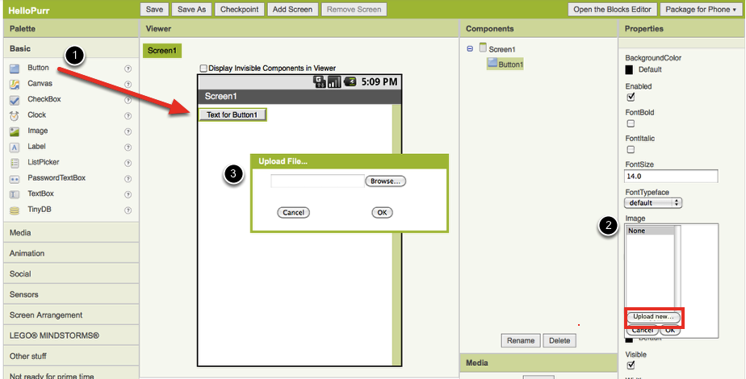Select None in Image list
This screenshot has height=379, width=746.
point(651,231)
